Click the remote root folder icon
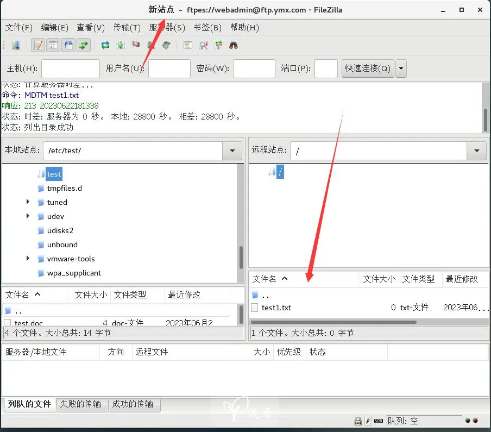 point(272,172)
